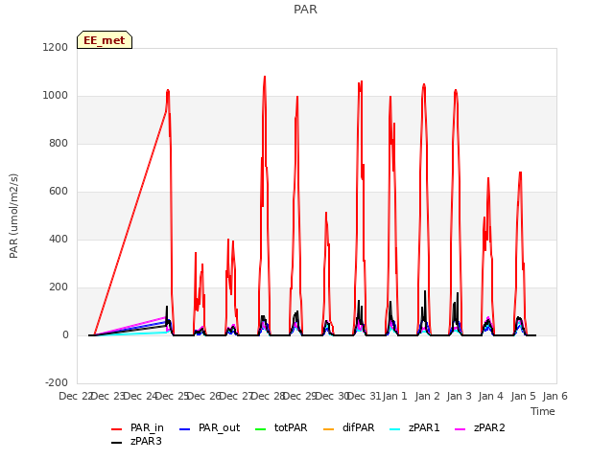Click the cyan zPAR1 legend swatch
This screenshot has height=460, width=614.
point(394,429)
